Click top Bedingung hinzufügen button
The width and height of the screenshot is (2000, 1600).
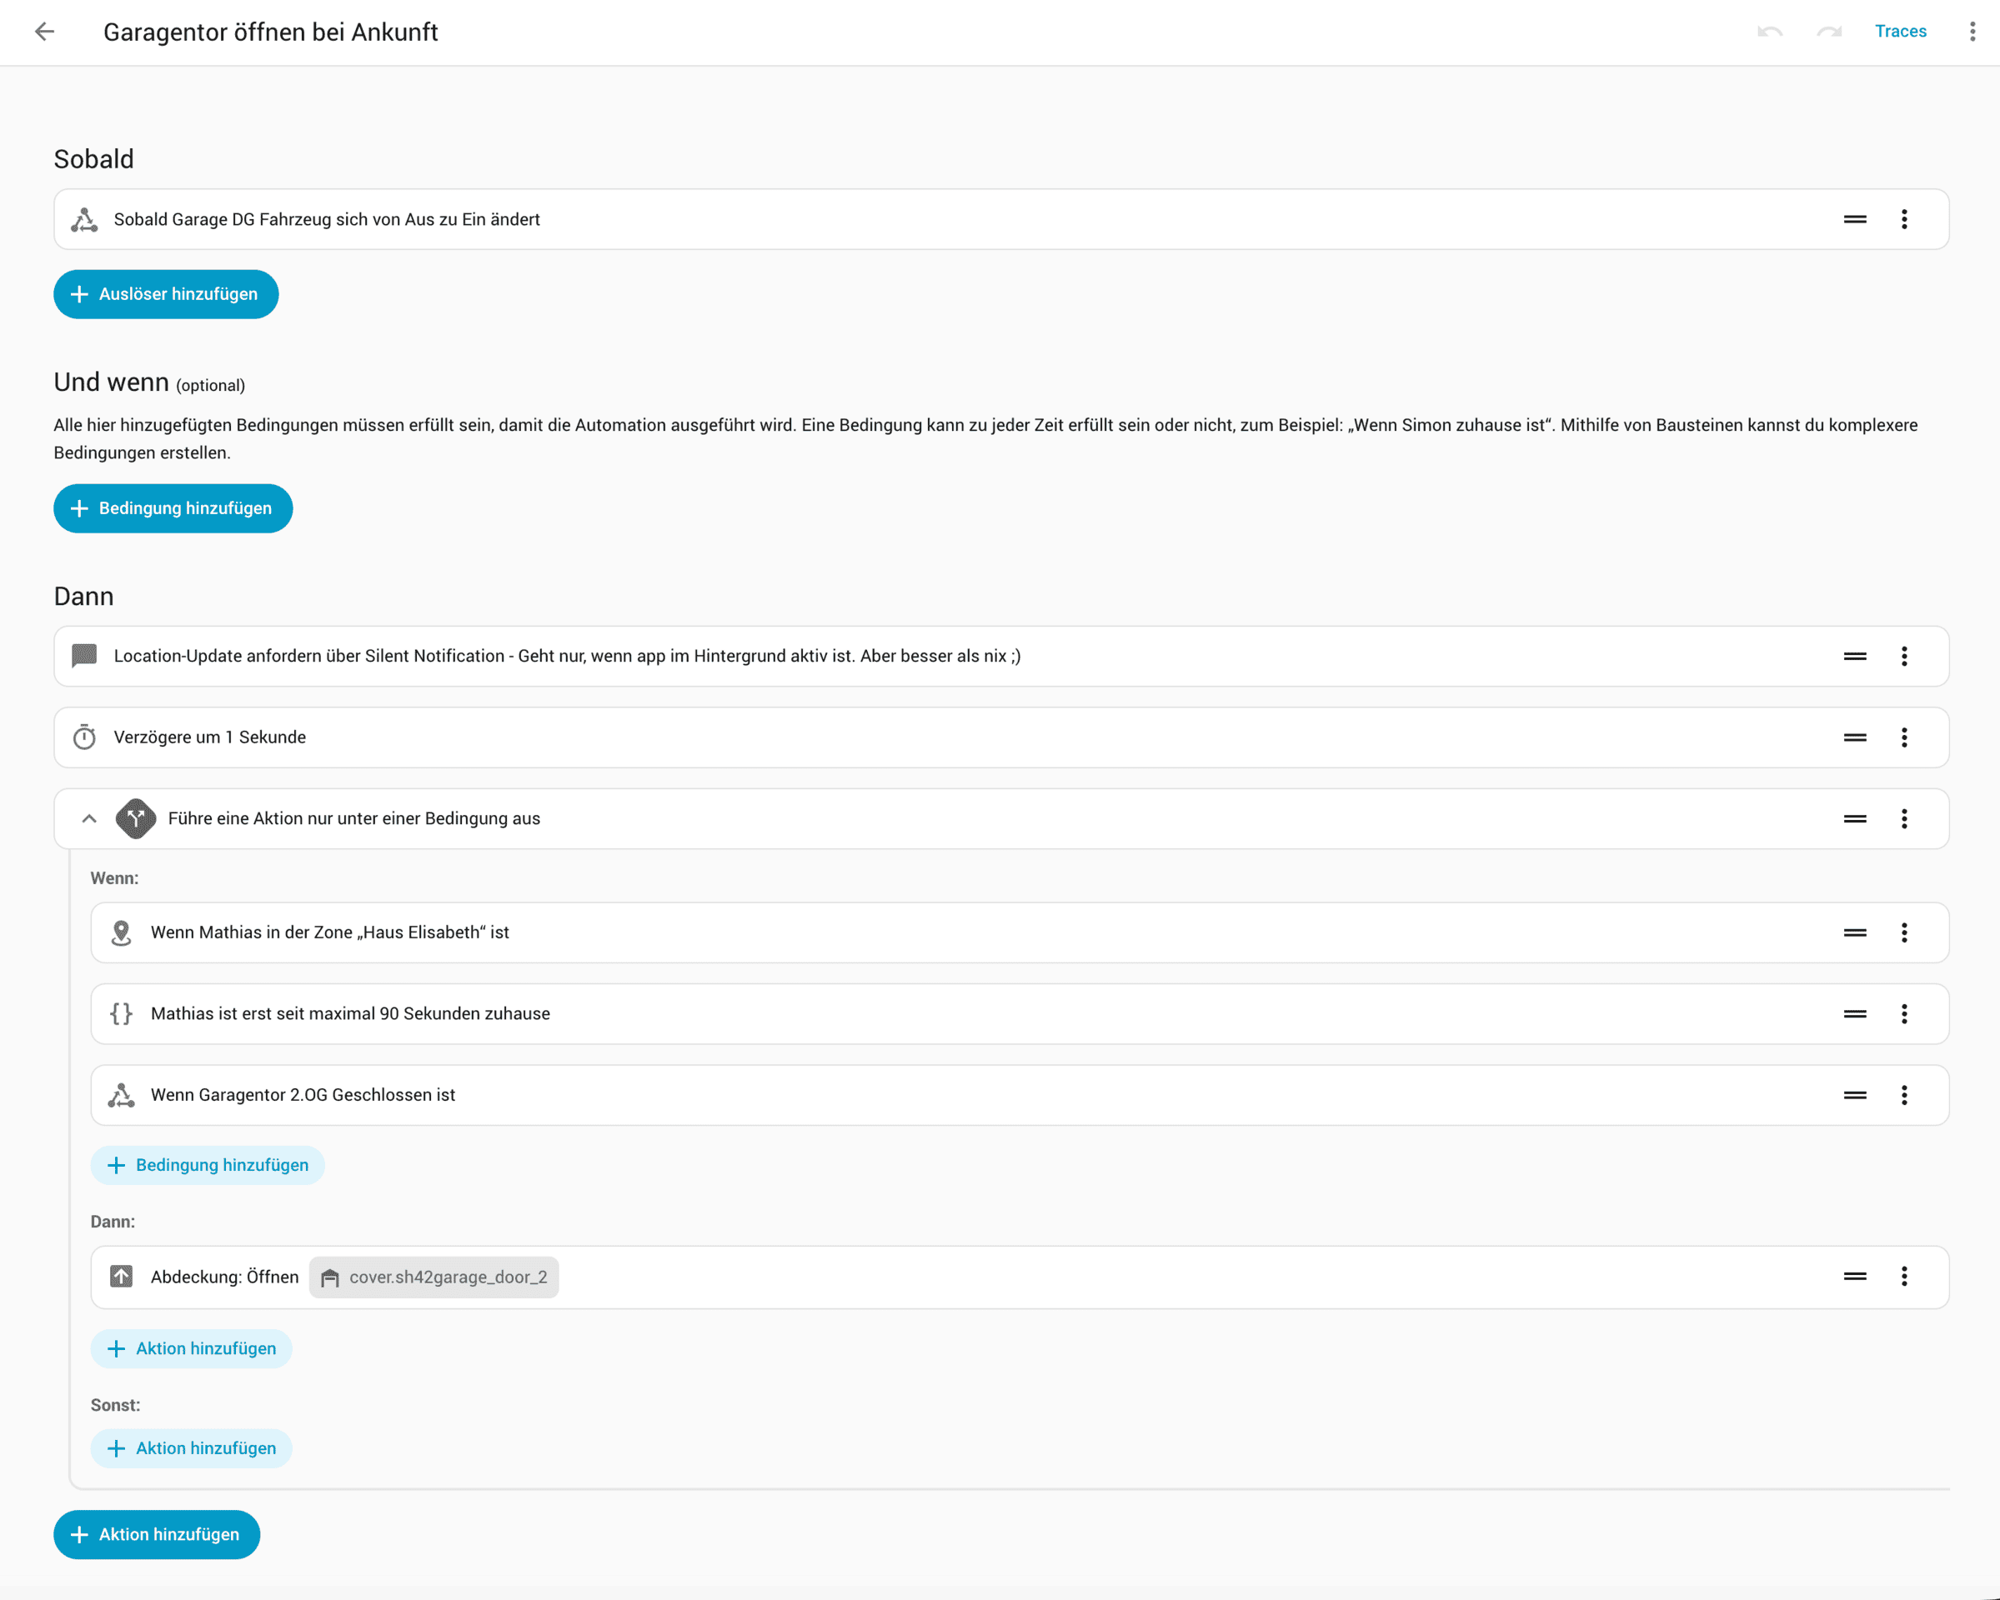click(x=173, y=508)
